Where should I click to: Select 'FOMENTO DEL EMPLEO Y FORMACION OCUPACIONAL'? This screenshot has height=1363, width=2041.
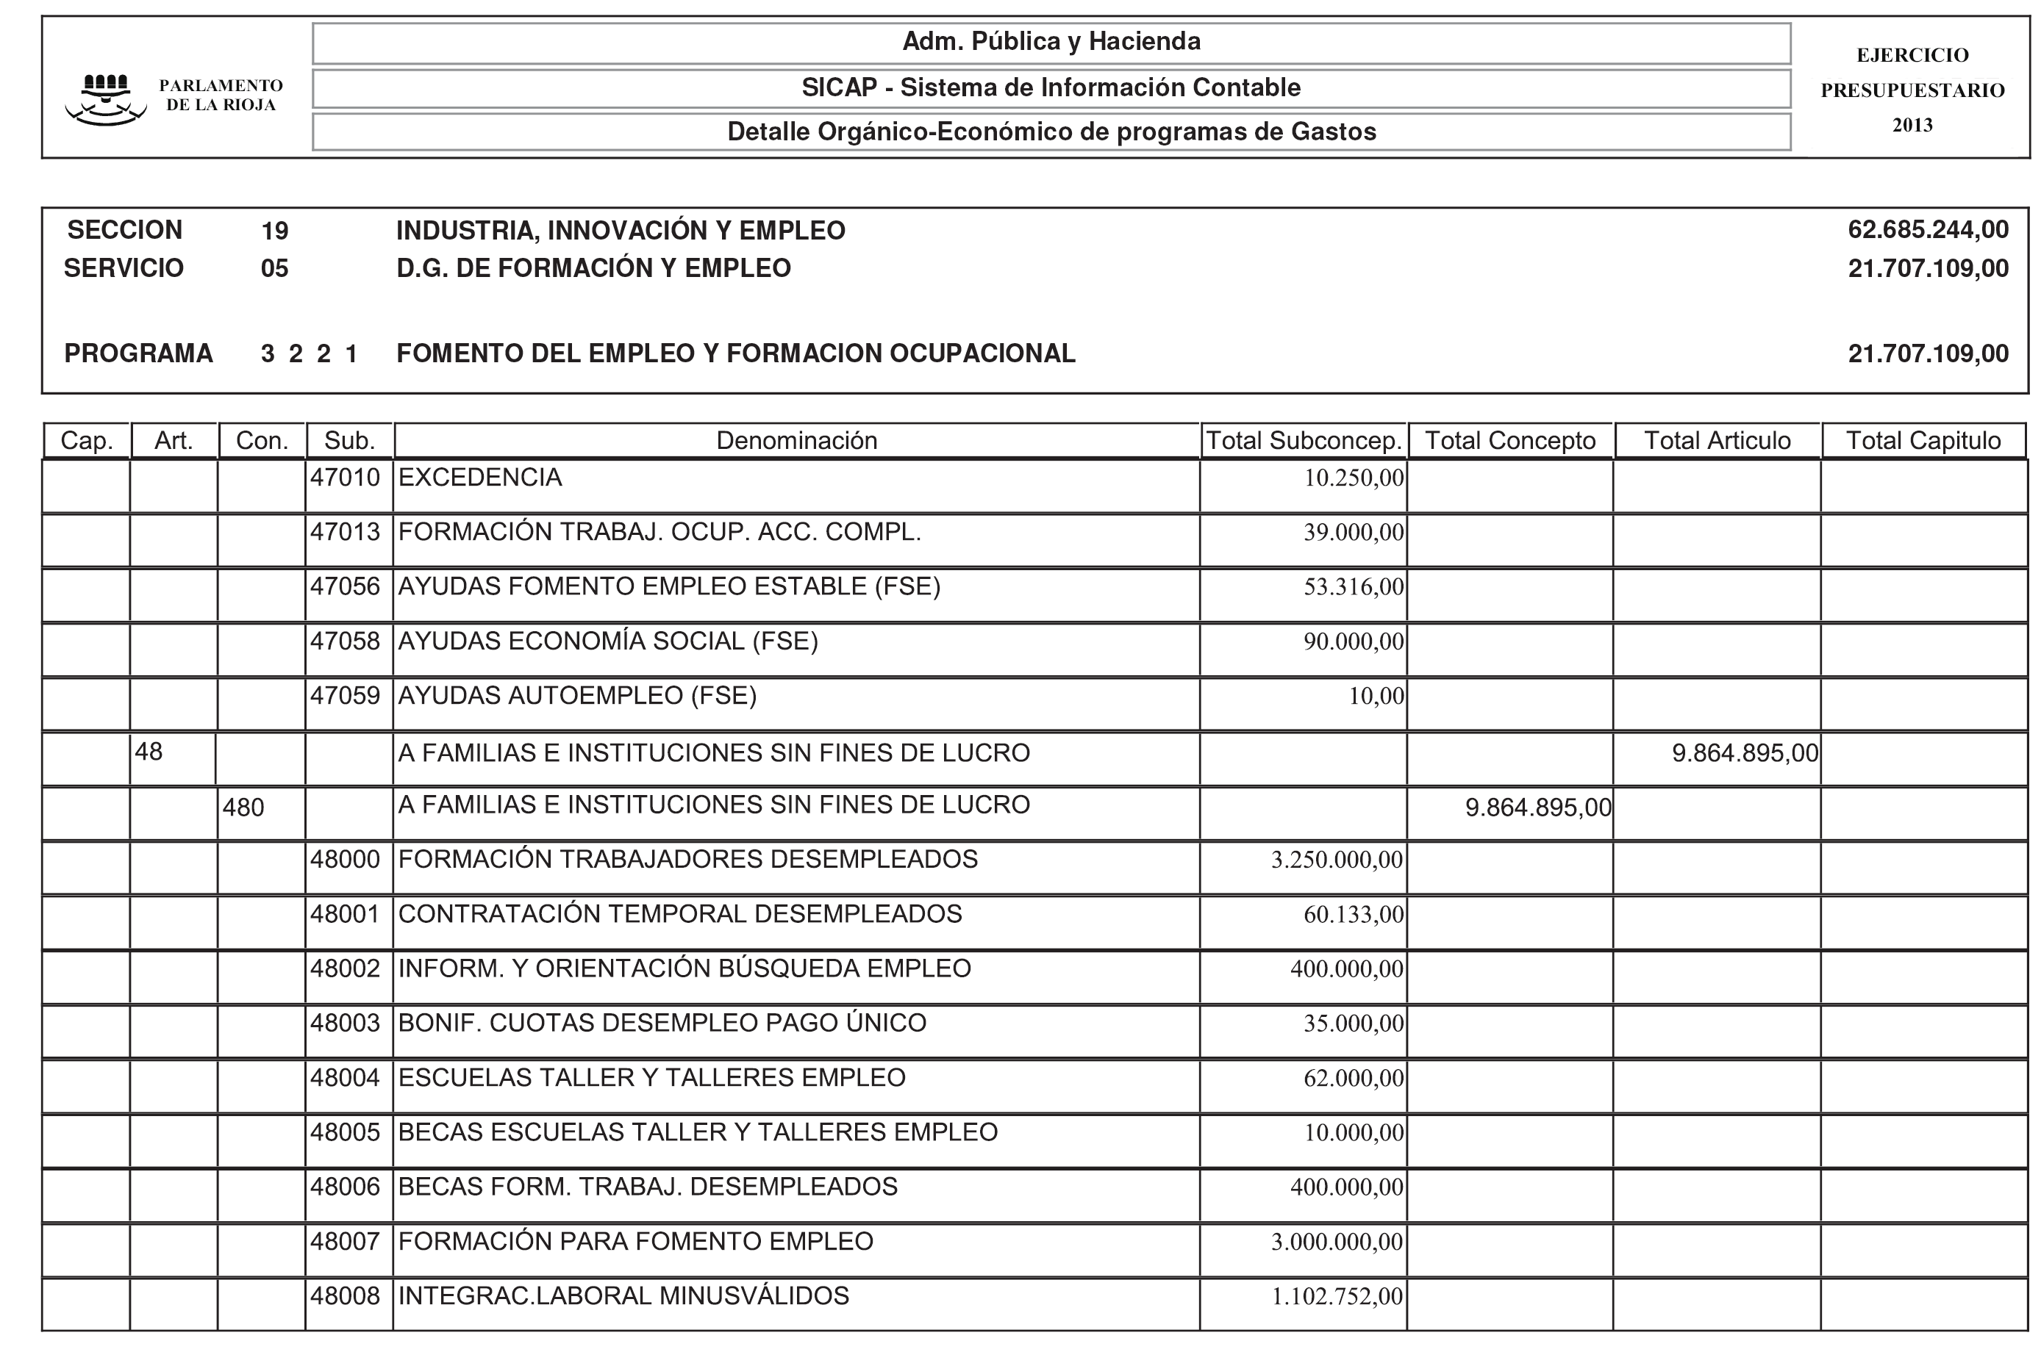point(736,353)
